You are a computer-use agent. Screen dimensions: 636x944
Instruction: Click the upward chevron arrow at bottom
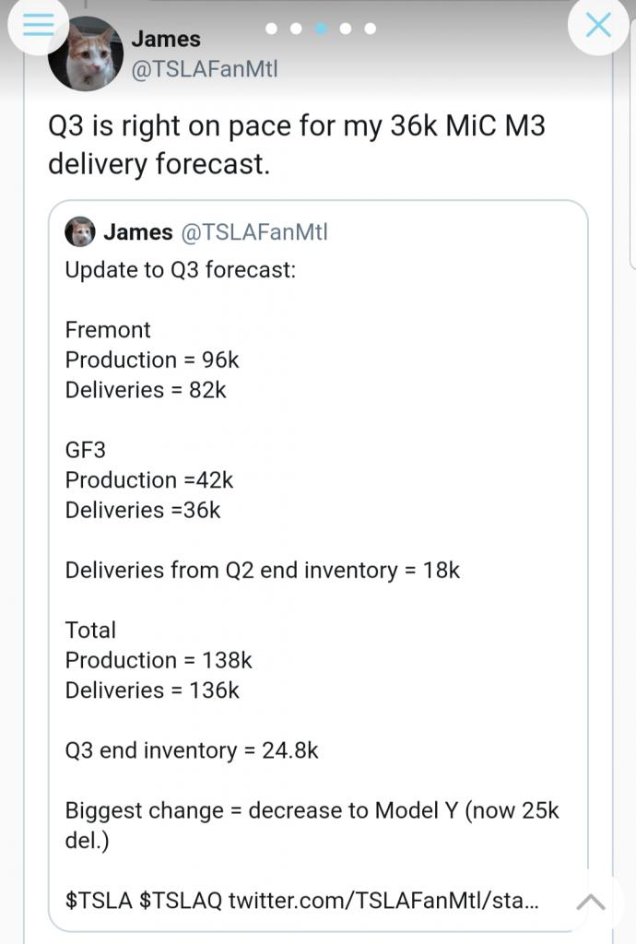(x=591, y=902)
